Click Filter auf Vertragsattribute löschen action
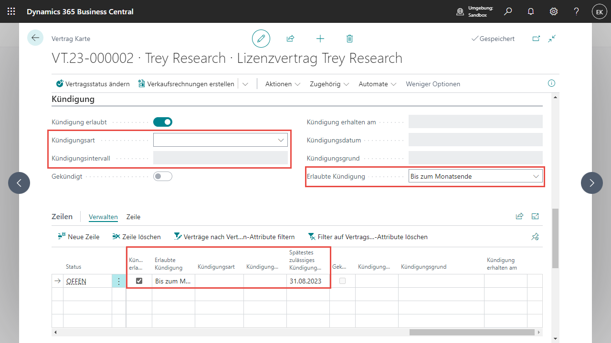The width and height of the screenshot is (611, 343). [x=368, y=237]
